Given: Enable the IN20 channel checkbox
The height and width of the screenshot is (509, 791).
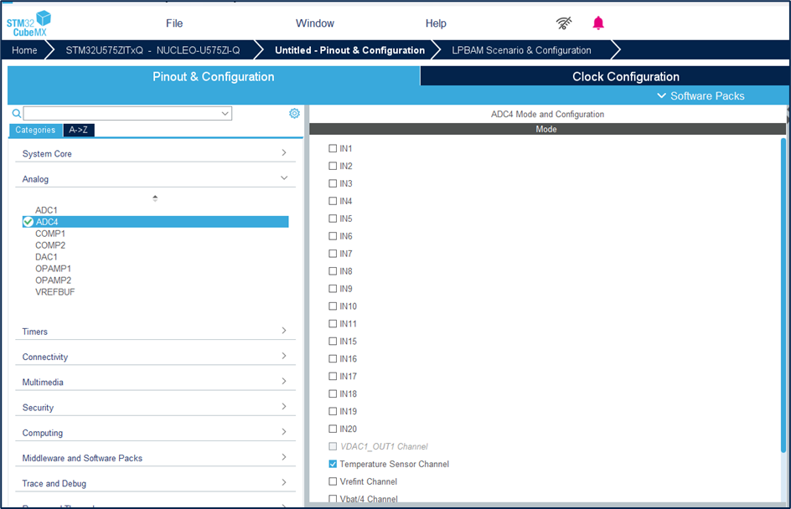Looking at the screenshot, I should pyautogui.click(x=333, y=429).
